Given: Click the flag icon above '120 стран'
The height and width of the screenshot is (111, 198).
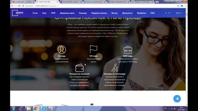Looking at the screenshot, I should point(93,49).
